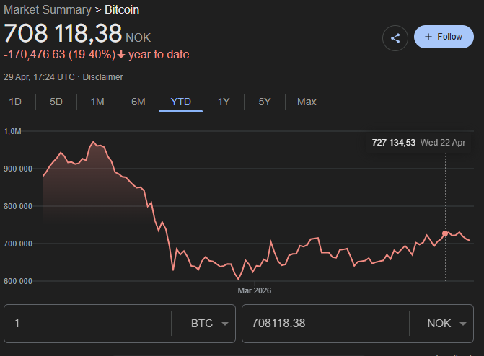Screen dimensions: 484x356
Task: Click the converted amount field showing 708118.38
Action: (x=325, y=324)
